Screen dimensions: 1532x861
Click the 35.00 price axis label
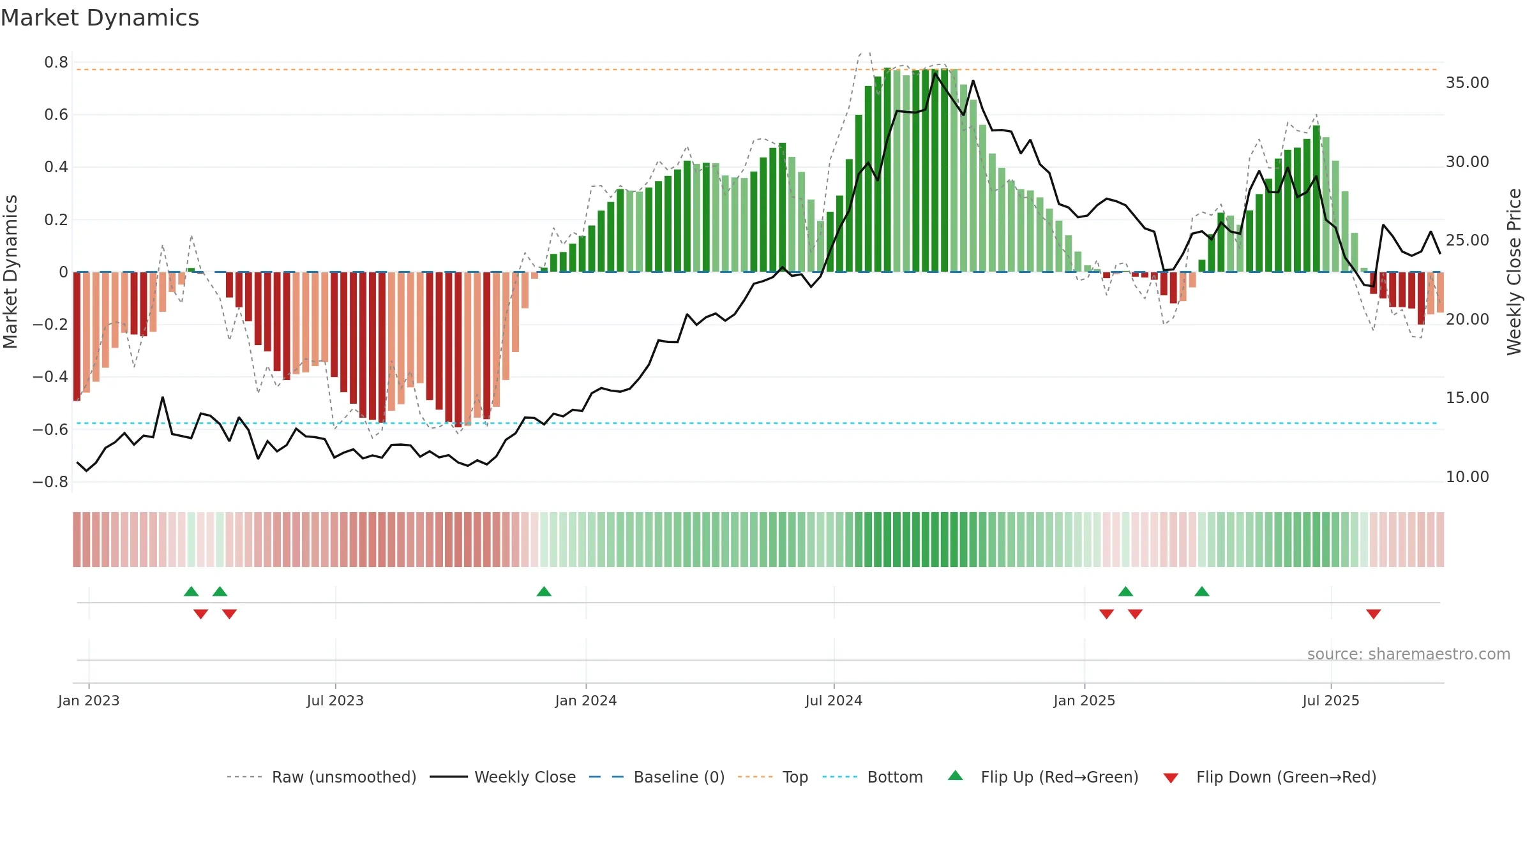point(1468,83)
